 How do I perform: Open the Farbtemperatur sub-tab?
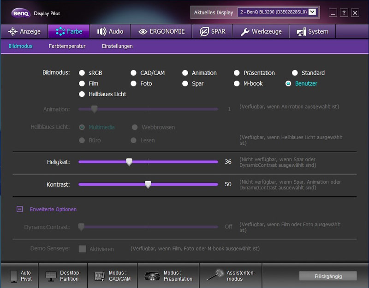67,46
